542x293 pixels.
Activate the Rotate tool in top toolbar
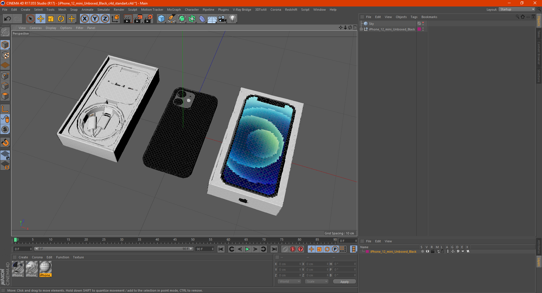tap(61, 19)
